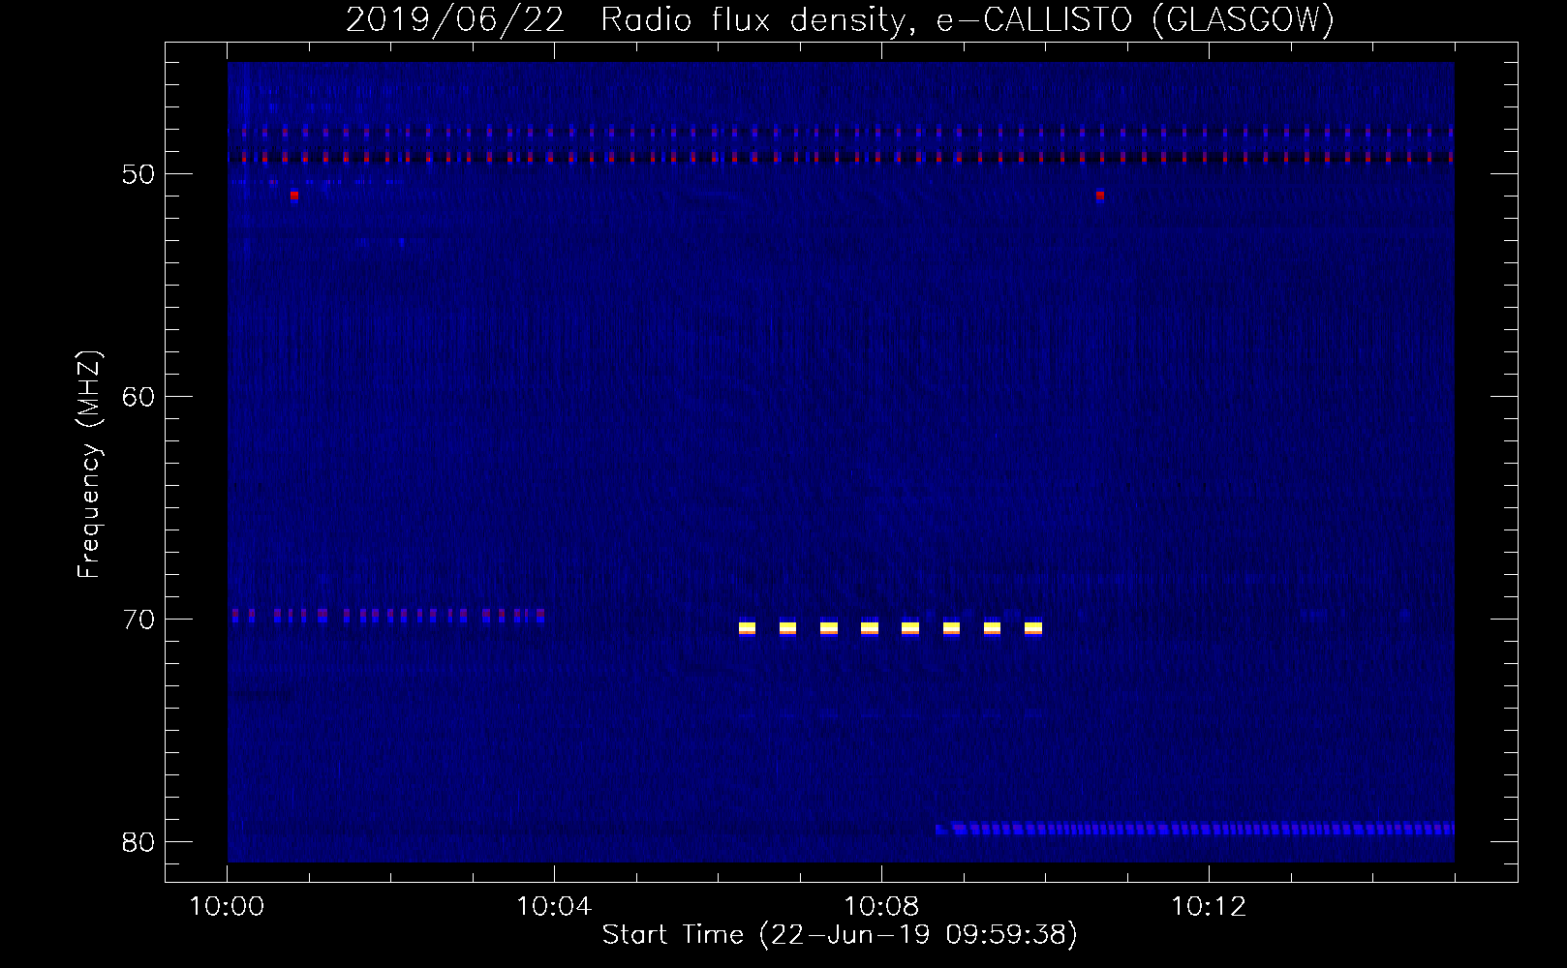
Task: Click the red spot near 51 MHz just after 10:00
Action: [294, 196]
